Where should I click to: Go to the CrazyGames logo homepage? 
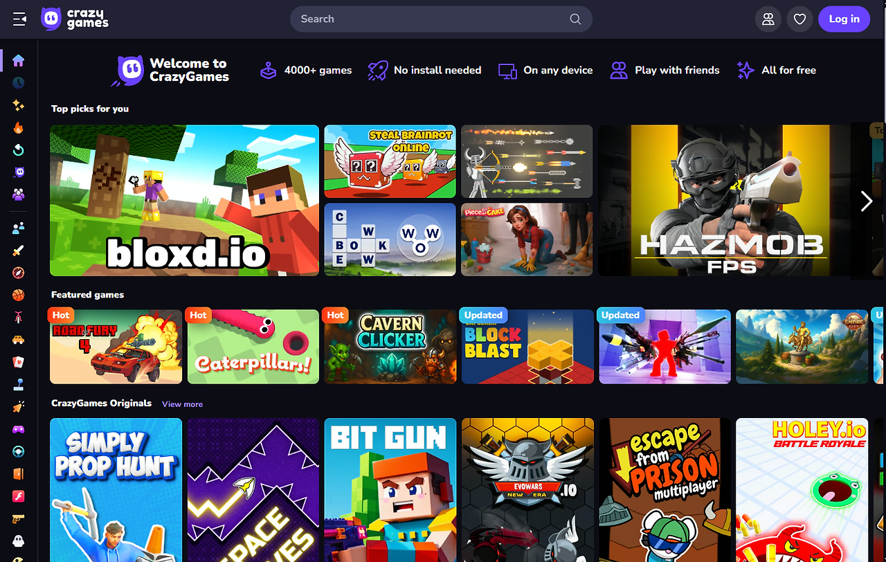pyautogui.click(x=75, y=19)
